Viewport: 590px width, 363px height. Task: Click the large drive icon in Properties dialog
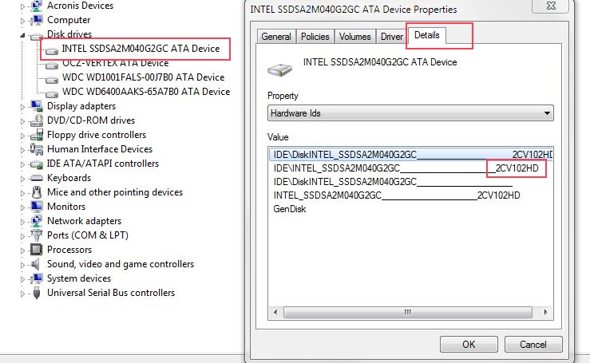click(279, 69)
